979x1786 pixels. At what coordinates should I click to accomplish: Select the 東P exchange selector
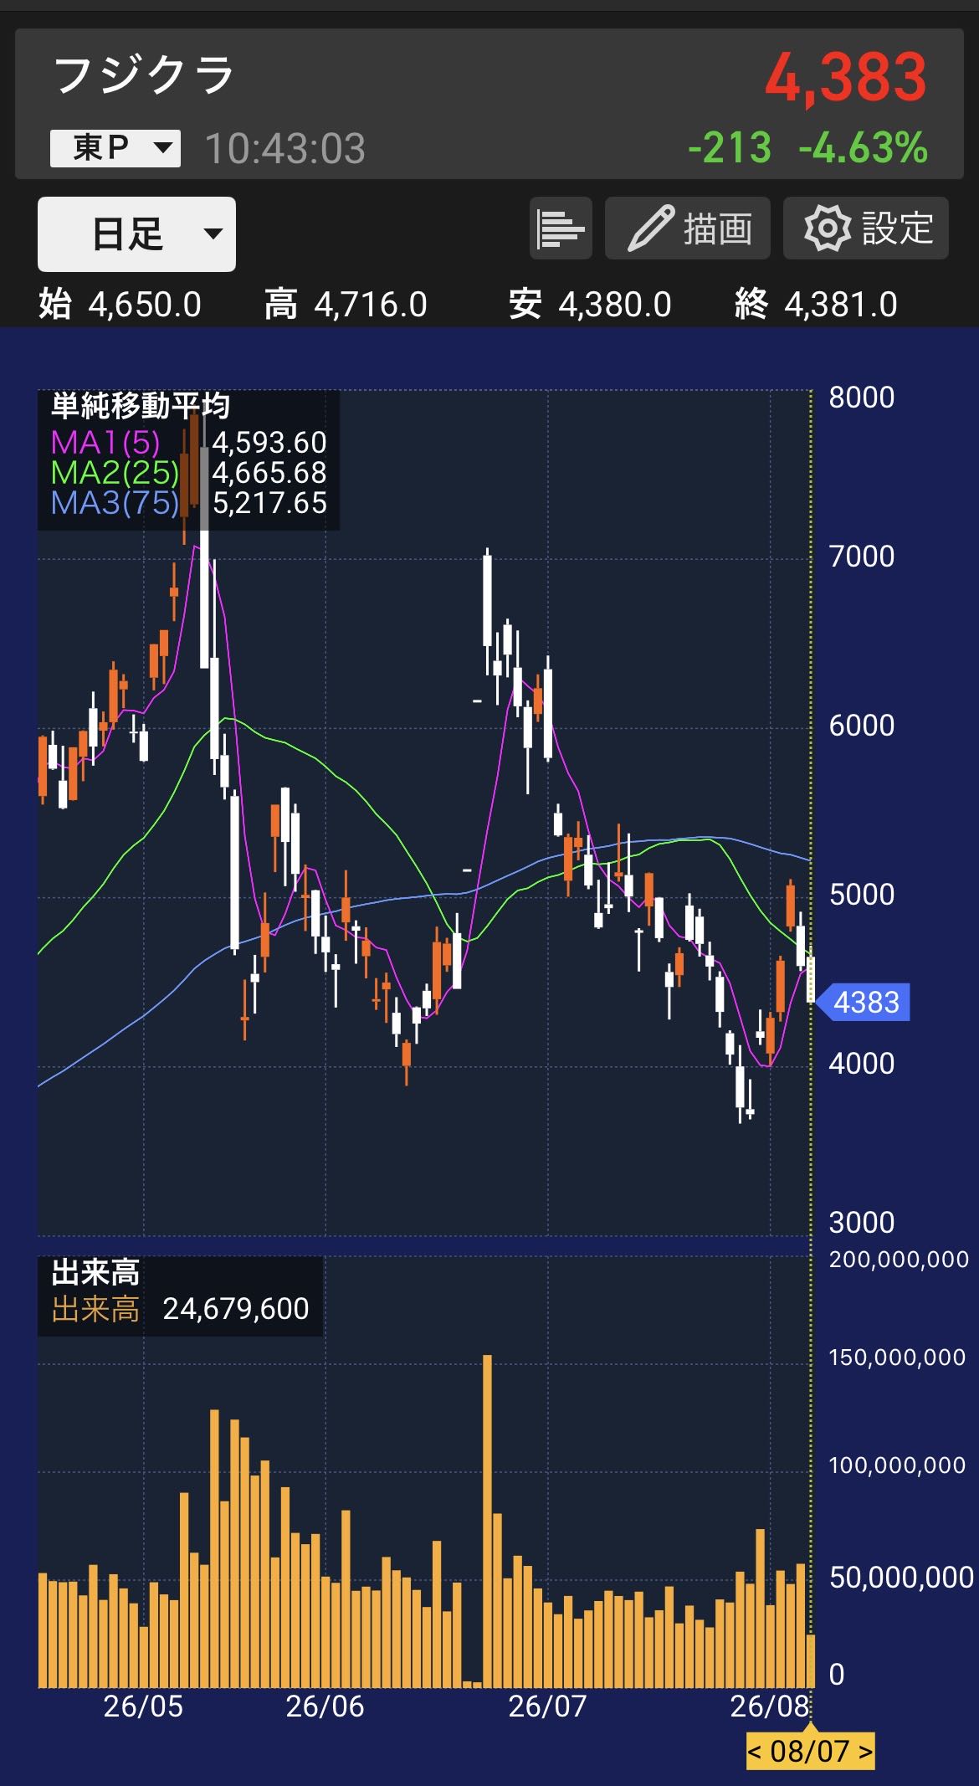[115, 149]
